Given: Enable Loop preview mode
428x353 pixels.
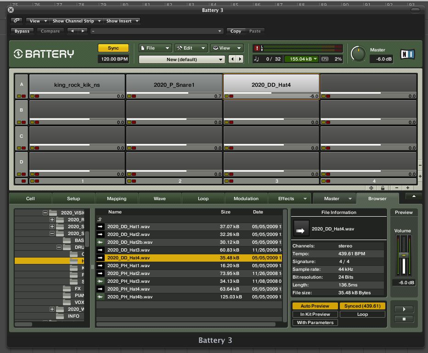Looking at the screenshot, I should click(362, 314).
